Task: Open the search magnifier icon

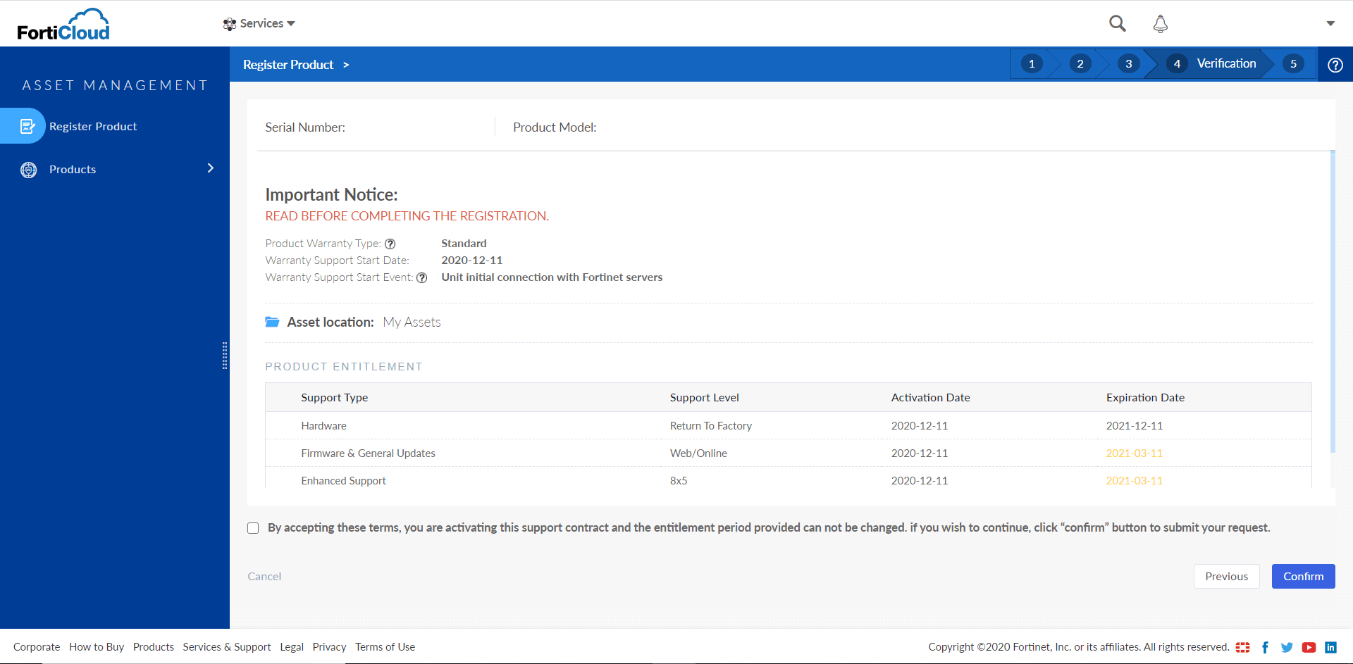Action: click(1118, 23)
